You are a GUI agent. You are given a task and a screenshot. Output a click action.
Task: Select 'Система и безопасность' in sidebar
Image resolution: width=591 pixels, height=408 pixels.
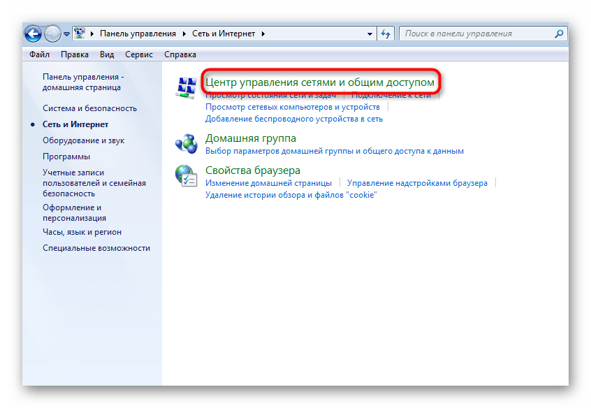click(x=89, y=108)
